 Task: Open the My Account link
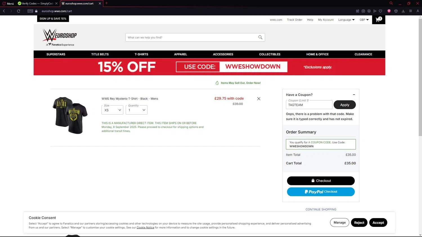(x=326, y=20)
